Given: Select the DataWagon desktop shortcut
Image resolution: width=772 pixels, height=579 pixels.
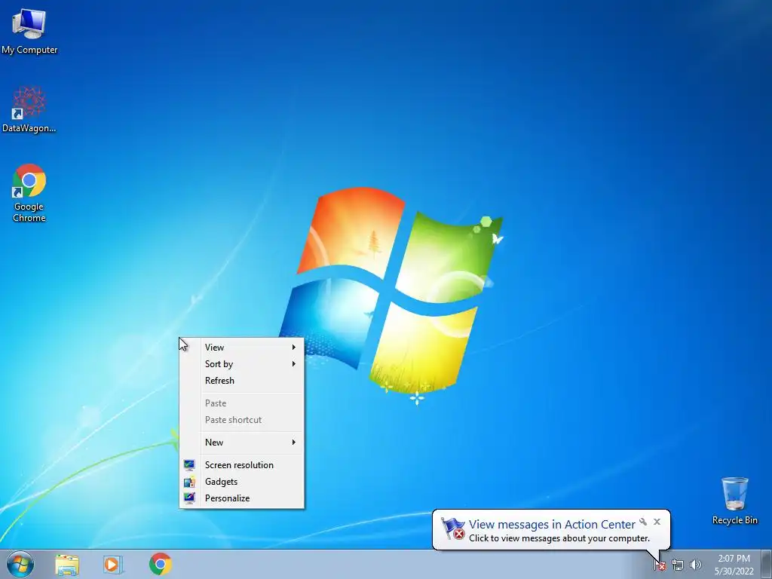Looking at the screenshot, I should tap(29, 109).
